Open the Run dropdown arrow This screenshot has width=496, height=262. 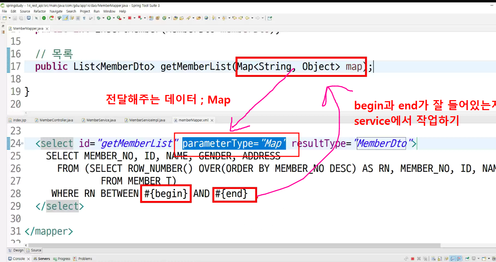point(114,18)
